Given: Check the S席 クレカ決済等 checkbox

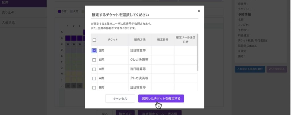Looking at the screenshot, I should (x=94, y=60).
